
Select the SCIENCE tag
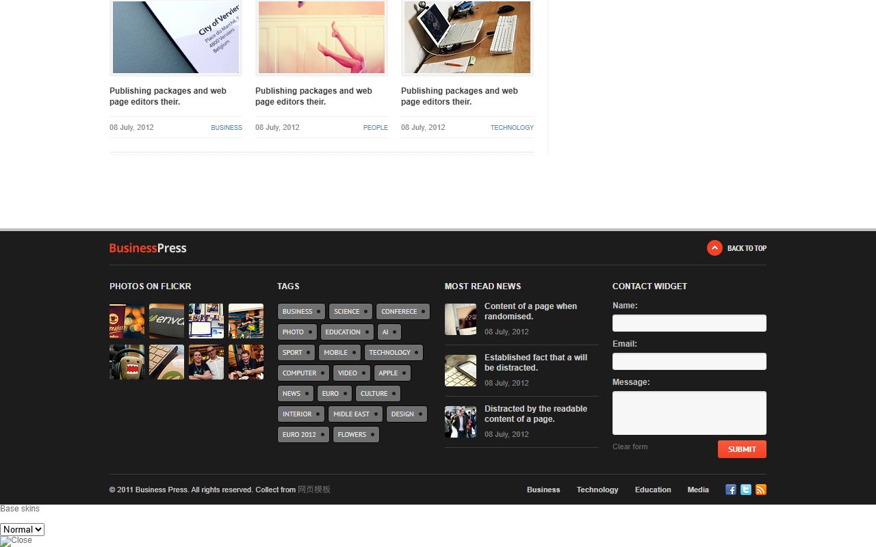tap(350, 312)
